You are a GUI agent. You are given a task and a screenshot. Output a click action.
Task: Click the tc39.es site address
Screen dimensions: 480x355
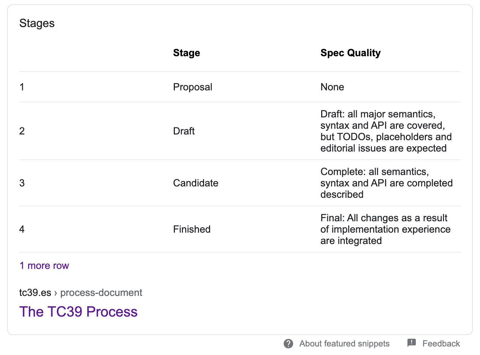[35, 293]
